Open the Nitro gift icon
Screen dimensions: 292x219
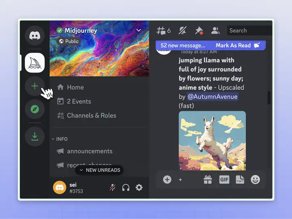[208, 180]
